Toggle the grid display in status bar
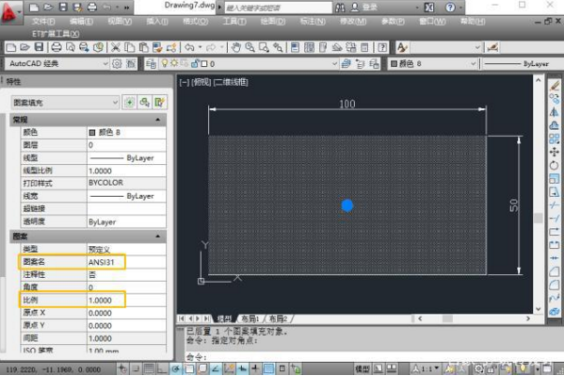Screen dimensions: 564x376 149,368
